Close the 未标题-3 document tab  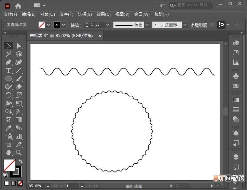[x=100, y=36]
